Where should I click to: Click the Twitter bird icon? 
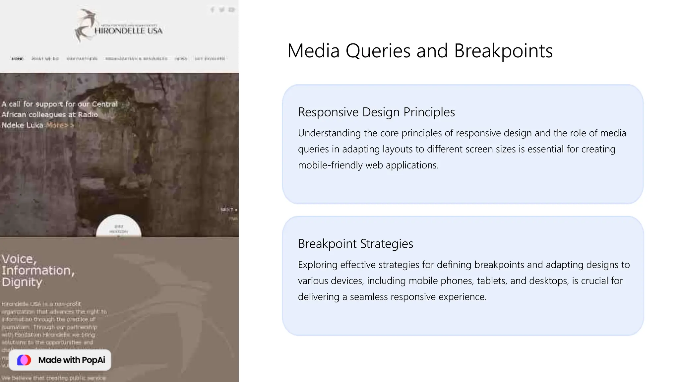coord(222,10)
